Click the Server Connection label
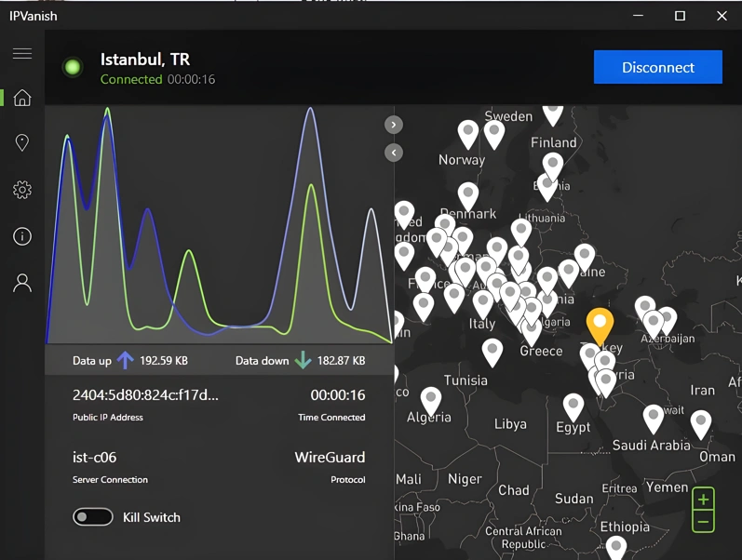The width and height of the screenshot is (742, 560). 110,480
